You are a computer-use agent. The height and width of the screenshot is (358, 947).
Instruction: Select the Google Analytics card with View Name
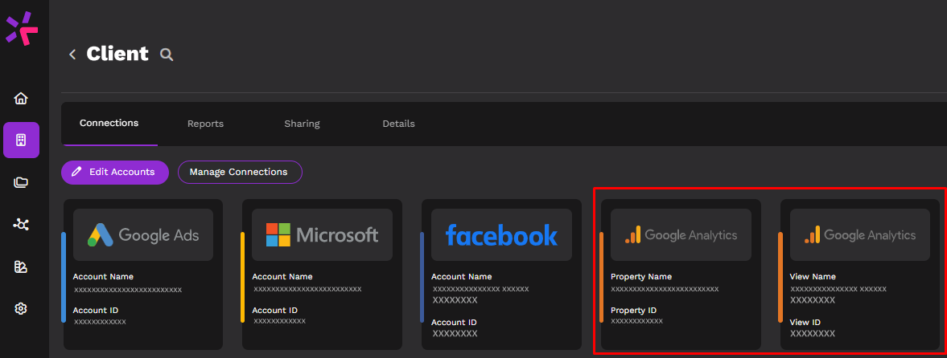pyautogui.click(x=859, y=274)
